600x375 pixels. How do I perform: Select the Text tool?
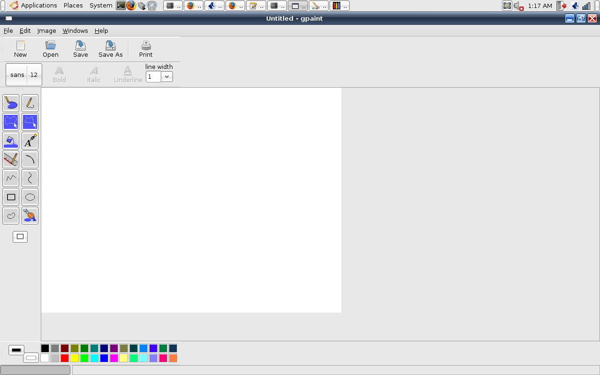point(30,141)
